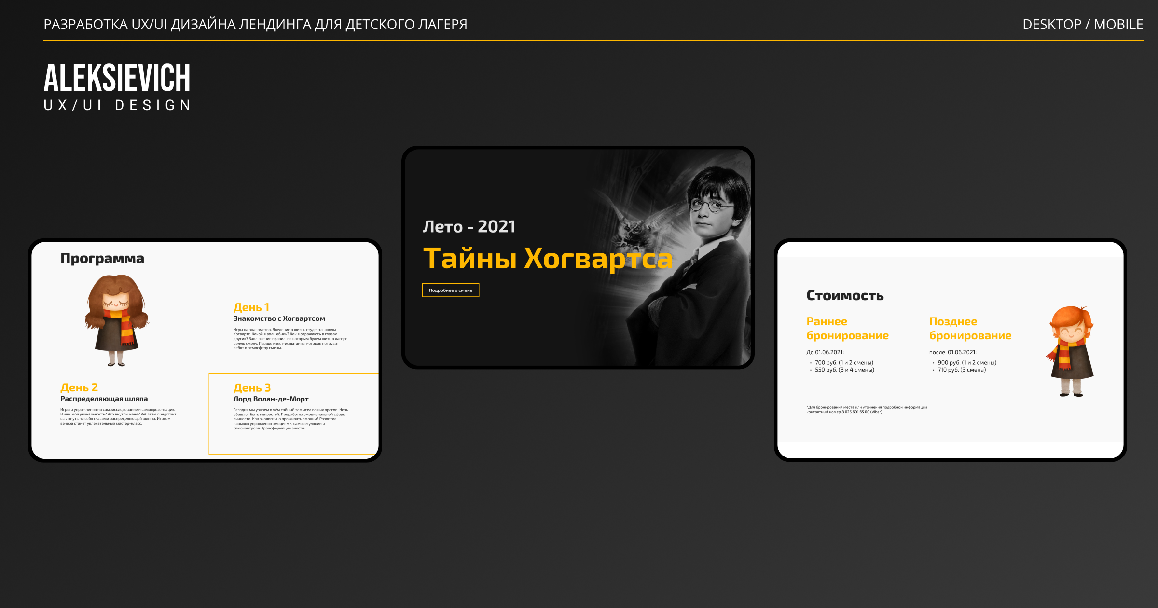Screen dimensions: 1158x608
Task: Click the 'DESKTOP / MOBILE' header text
Action: pyautogui.click(x=1083, y=24)
